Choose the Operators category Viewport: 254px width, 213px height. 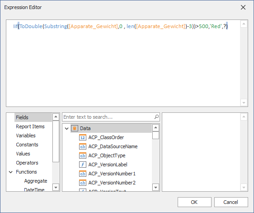(x=27, y=163)
